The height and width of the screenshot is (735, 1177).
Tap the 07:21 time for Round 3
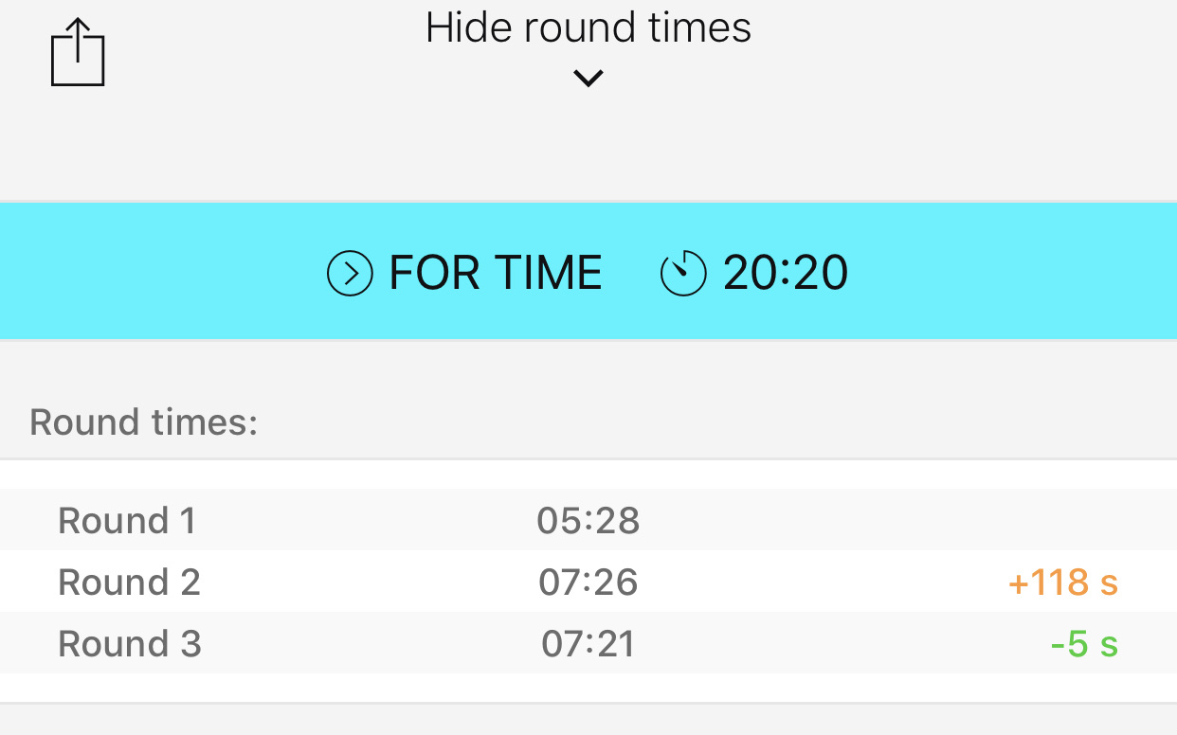(588, 644)
